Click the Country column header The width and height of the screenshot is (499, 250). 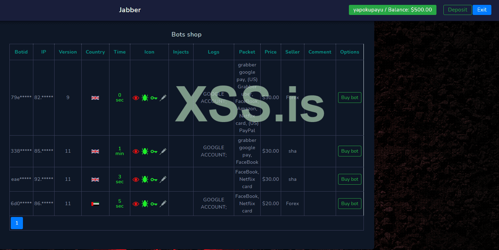95,52
